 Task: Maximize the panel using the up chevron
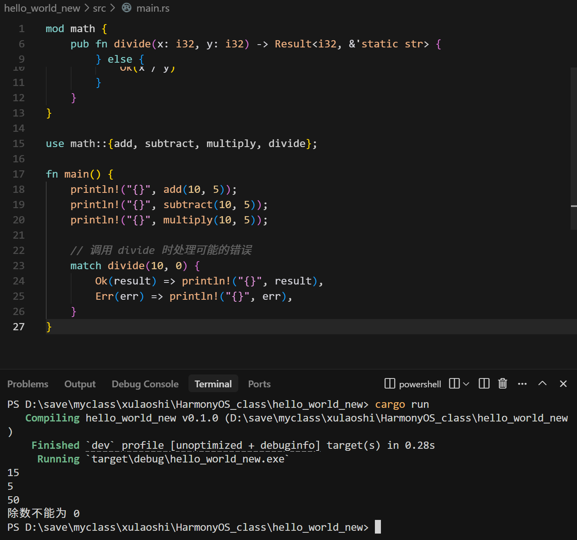[542, 384]
